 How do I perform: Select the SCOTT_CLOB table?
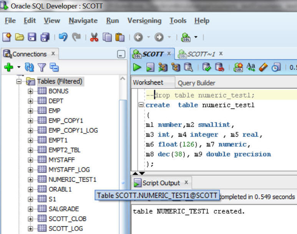68,219
